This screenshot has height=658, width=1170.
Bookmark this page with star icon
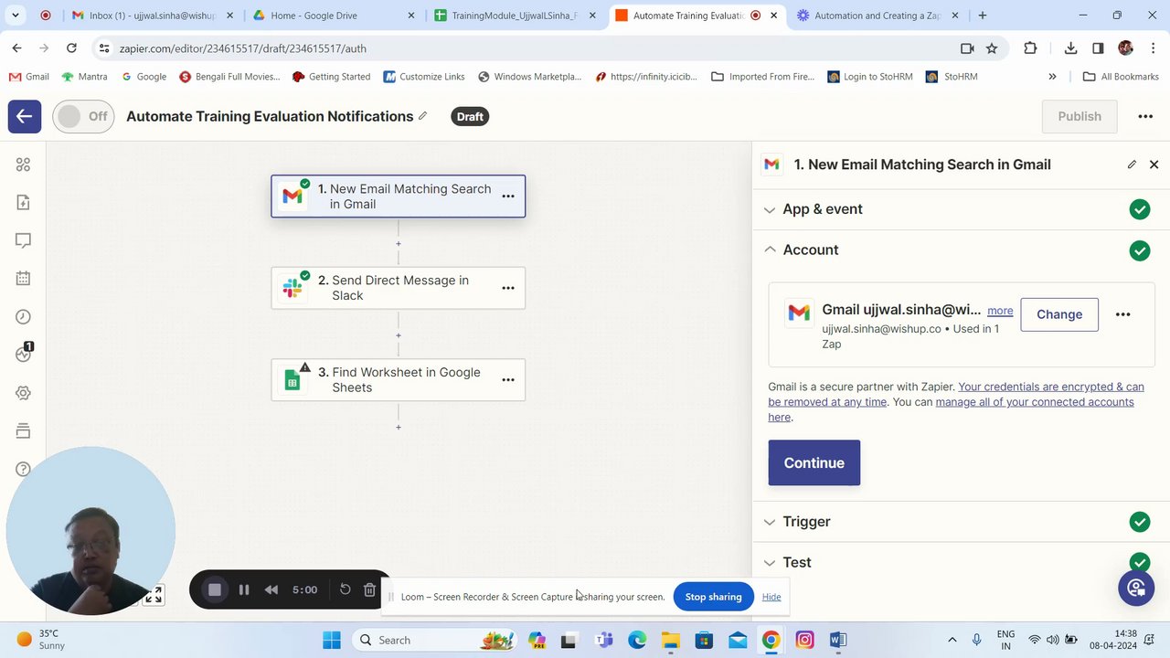tap(992, 48)
